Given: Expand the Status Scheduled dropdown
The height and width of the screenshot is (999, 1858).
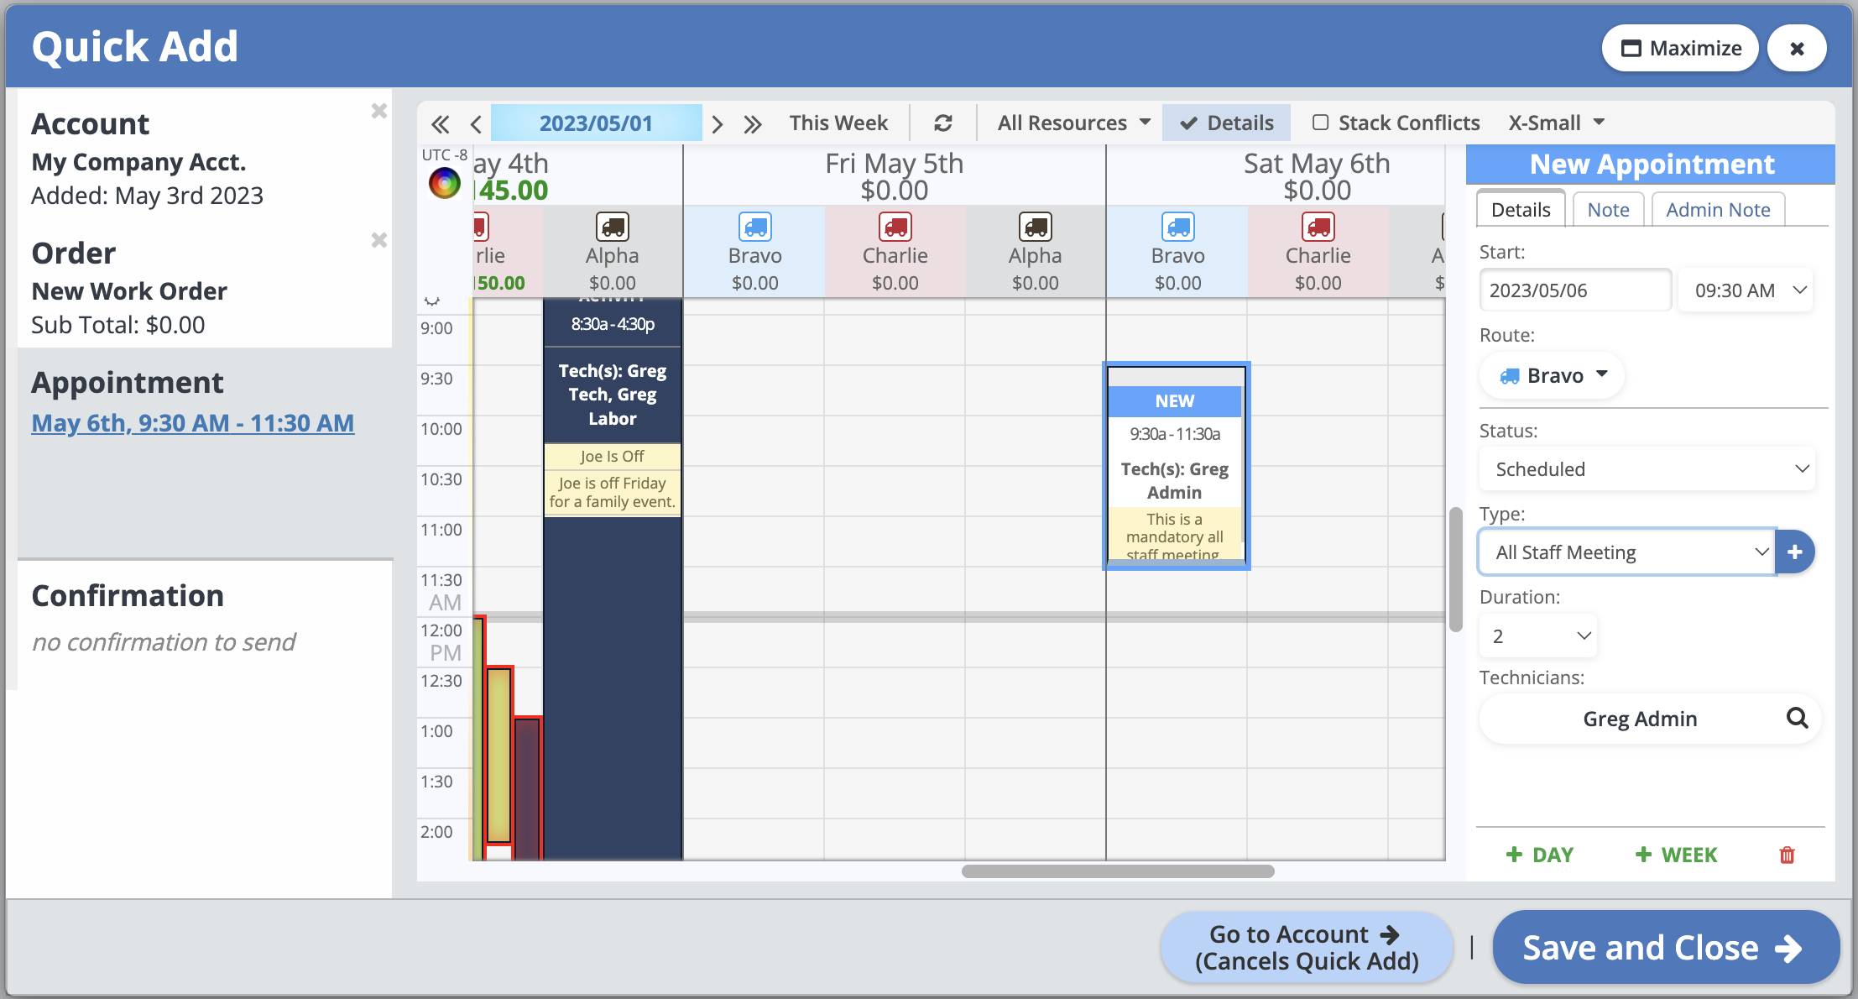Looking at the screenshot, I should pyautogui.click(x=1647, y=468).
